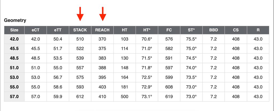
Task: Select the 57.0 size row label
Action: (x=14, y=97)
